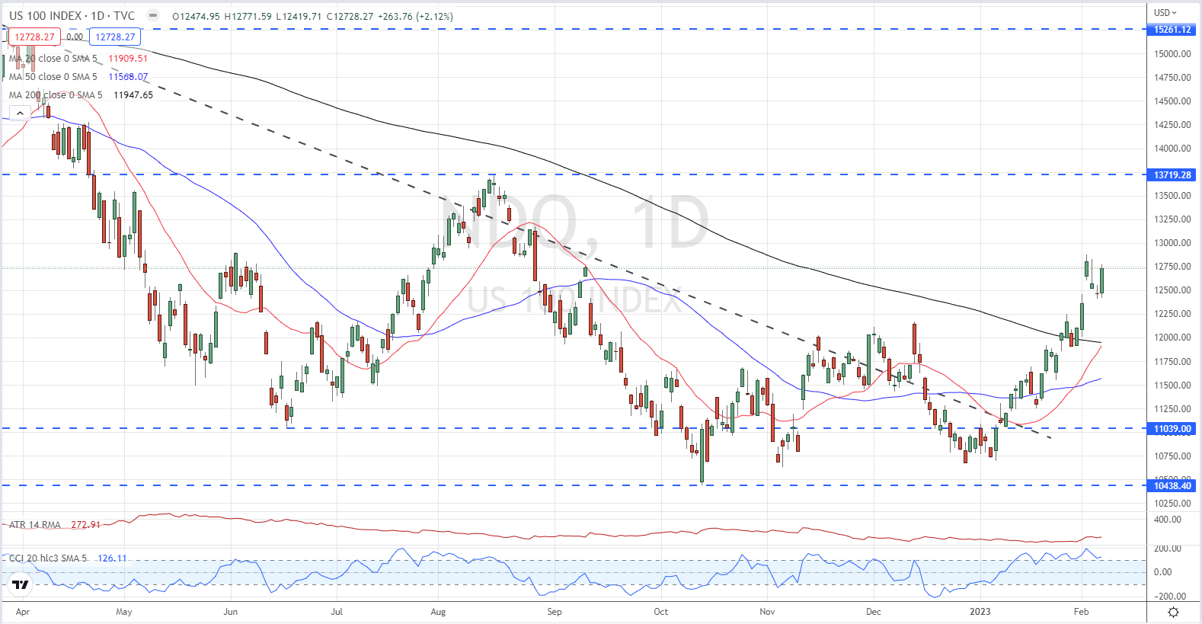Click the Dec label on time axis

pyautogui.click(x=874, y=612)
